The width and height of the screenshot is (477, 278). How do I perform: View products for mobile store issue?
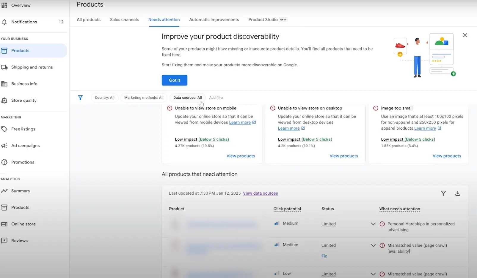point(241,156)
